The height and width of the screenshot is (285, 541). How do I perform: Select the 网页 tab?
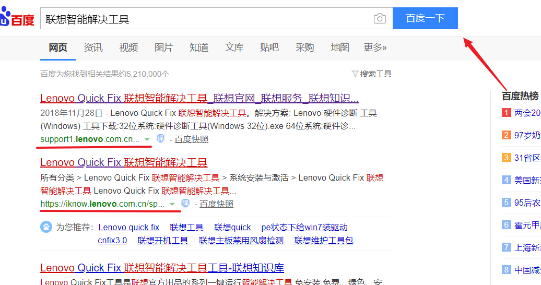(57, 47)
